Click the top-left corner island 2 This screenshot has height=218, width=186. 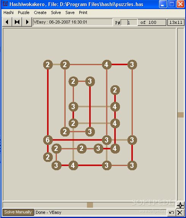(x=48, y=64)
